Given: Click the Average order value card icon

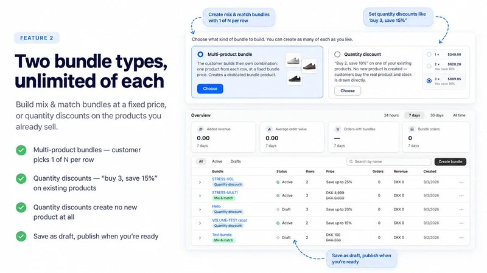Looking at the screenshot, I should click(269, 129).
